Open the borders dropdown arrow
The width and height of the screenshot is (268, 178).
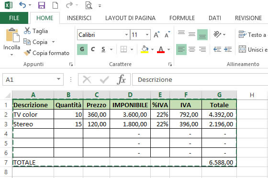click(x=132, y=50)
